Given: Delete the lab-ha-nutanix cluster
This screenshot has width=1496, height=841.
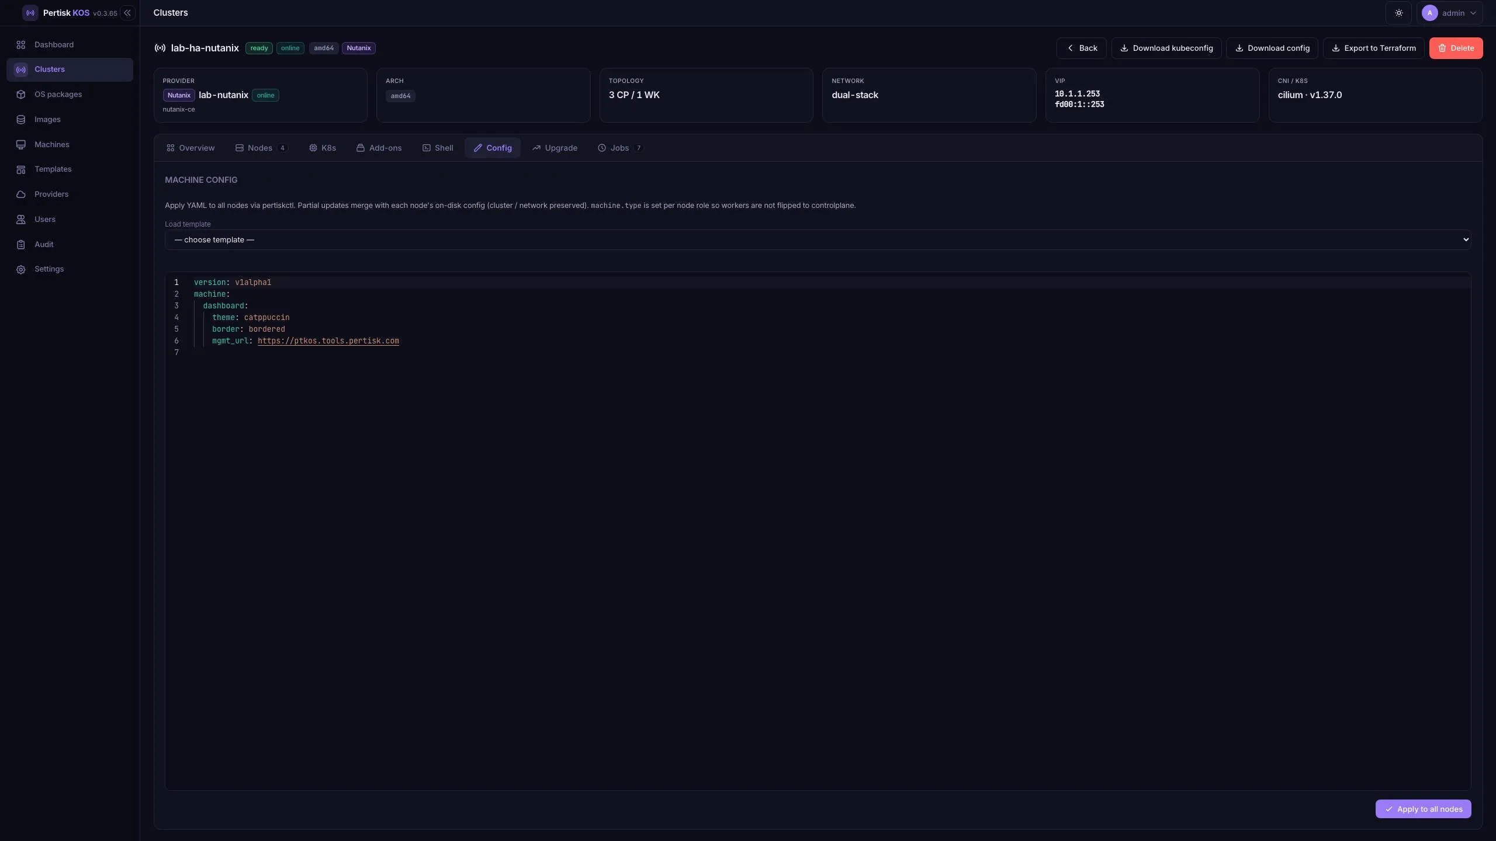Looking at the screenshot, I should point(1456,48).
